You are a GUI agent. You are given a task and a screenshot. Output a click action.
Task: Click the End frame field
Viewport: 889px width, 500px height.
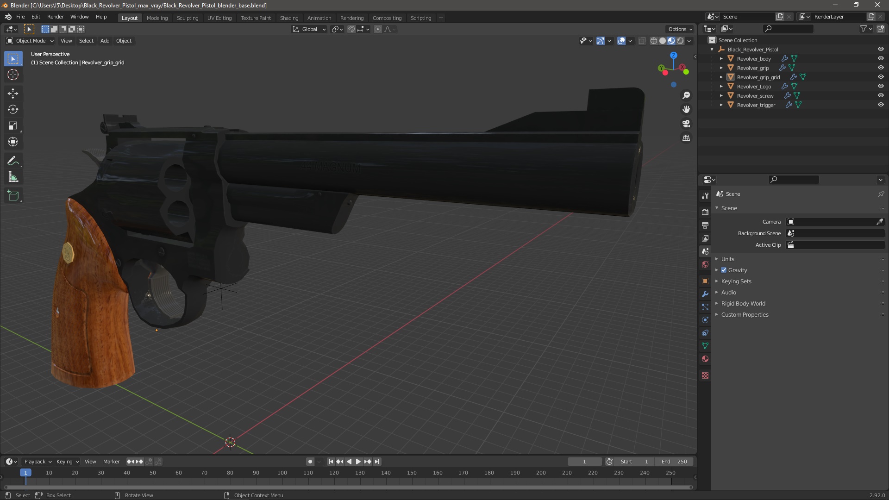click(674, 462)
